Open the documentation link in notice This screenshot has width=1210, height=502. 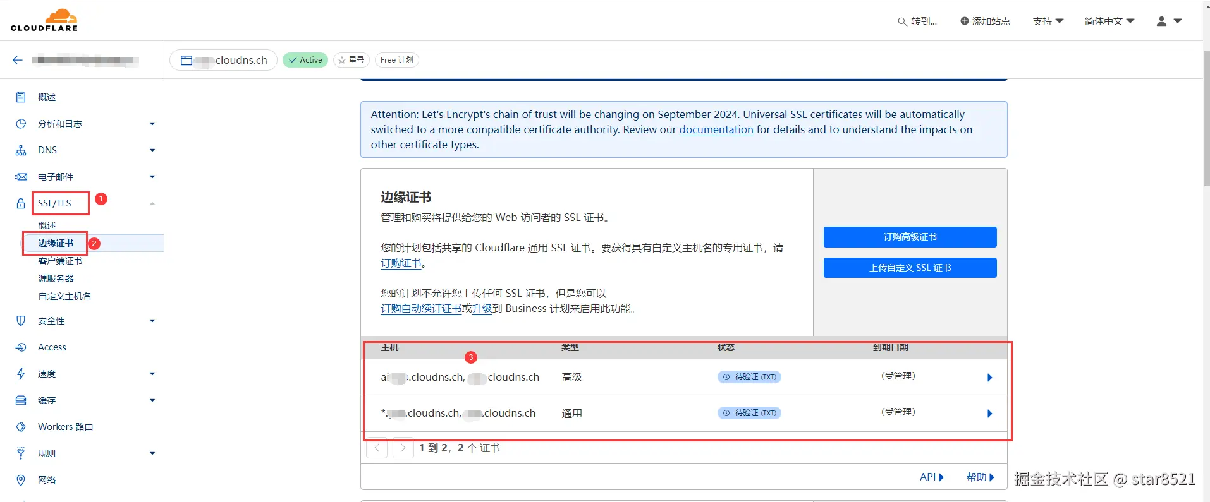[716, 129]
